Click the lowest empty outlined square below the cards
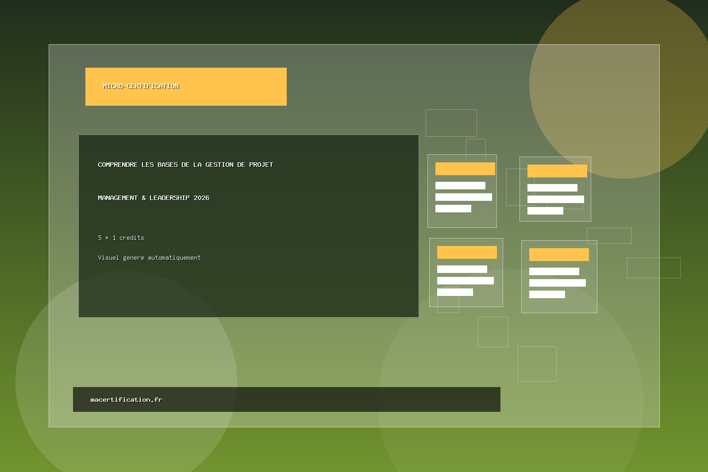Viewport: 708px width, 472px height. tap(537, 364)
